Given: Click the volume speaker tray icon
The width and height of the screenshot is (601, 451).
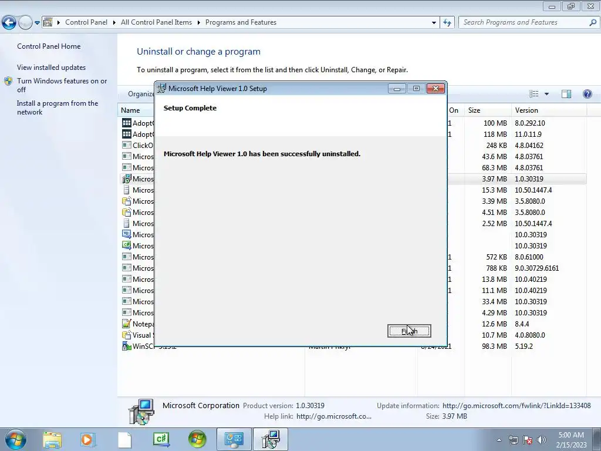Looking at the screenshot, I should pos(542,440).
